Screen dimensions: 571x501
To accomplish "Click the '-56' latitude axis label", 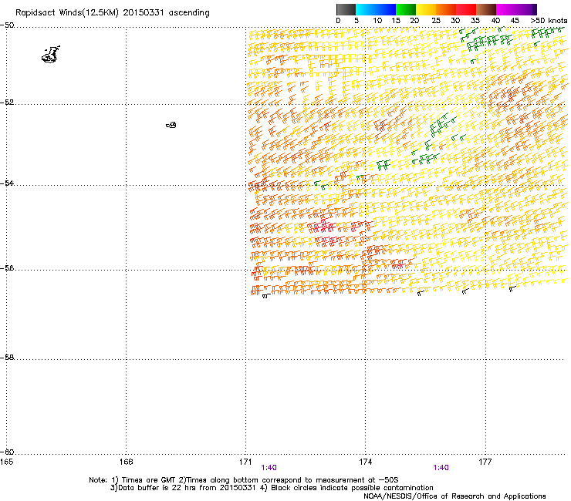I will (7, 268).
